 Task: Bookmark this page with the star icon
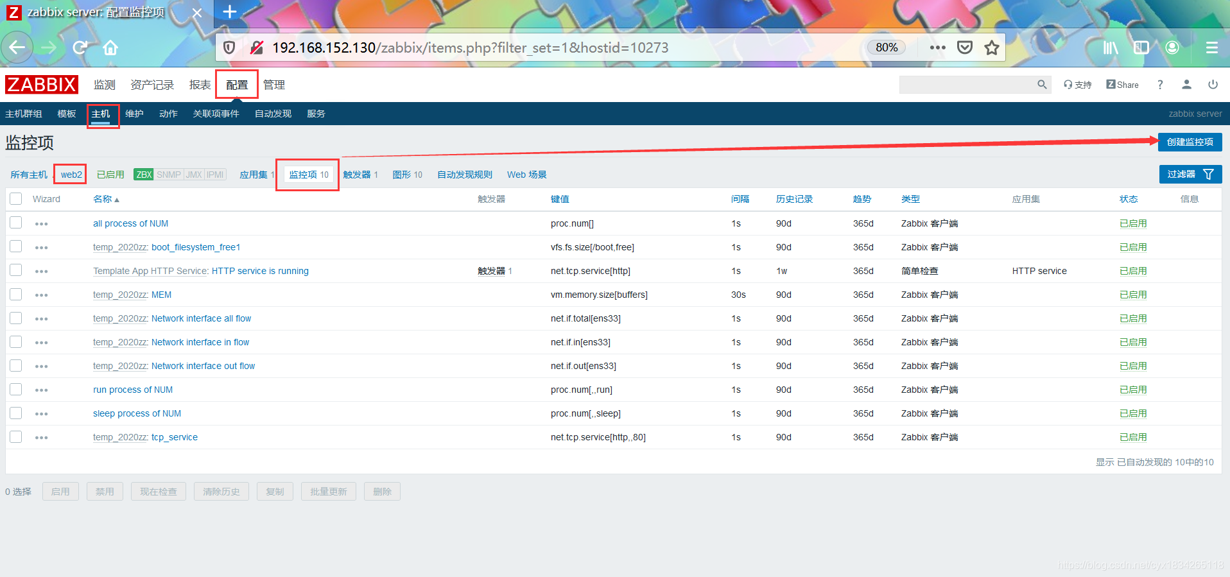(x=992, y=47)
